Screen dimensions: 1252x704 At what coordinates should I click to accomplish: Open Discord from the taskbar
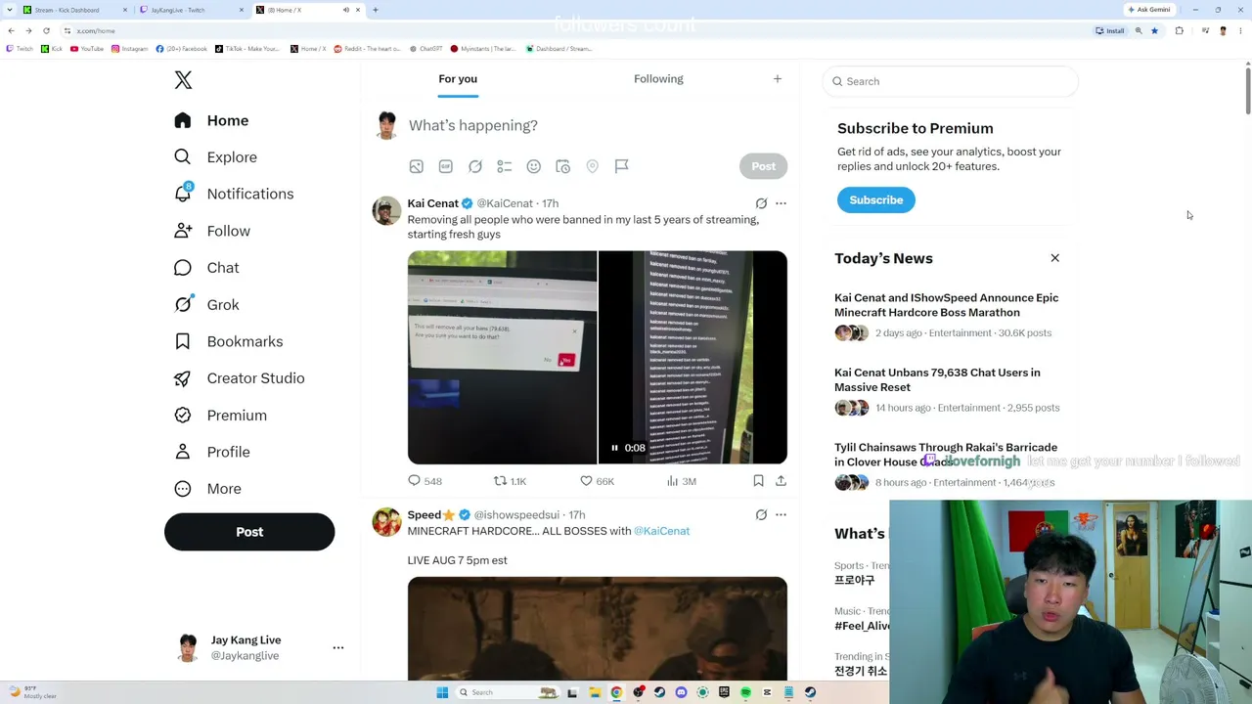(681, 692)
